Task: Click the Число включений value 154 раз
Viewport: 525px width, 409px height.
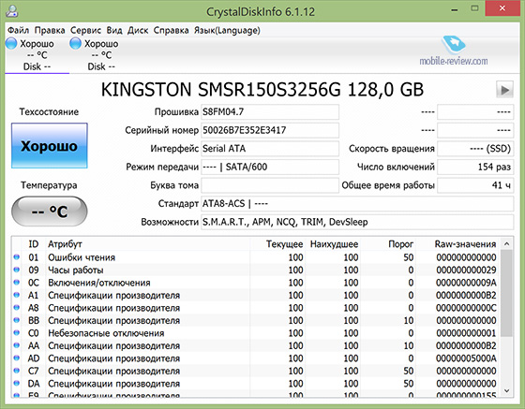Action: tap(475, 168)
